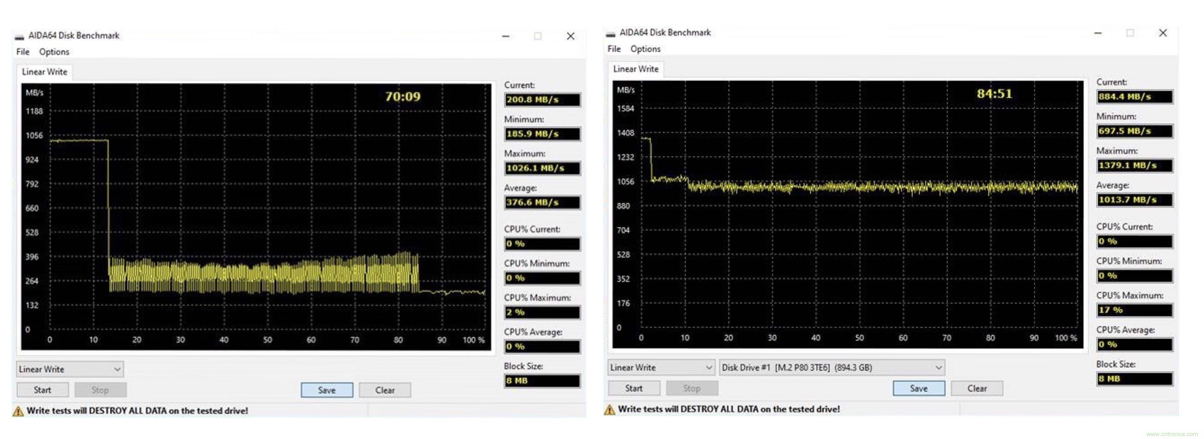Image resolution: width=1204 pixels, height=439 pixels.
Task: Maximize the right benchmark window
Action: pyautogui.click(x=1130, y=33)
